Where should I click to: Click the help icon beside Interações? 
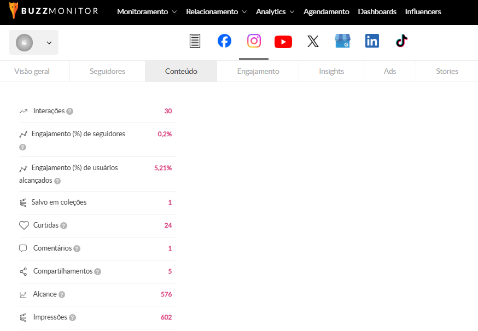(69, 112)
